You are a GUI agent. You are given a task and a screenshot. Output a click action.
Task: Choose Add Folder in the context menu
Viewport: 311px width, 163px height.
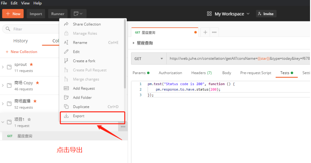tap(92, 98)
